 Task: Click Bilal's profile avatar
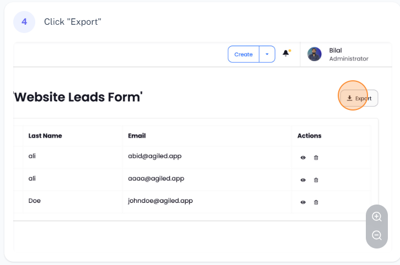315,54
